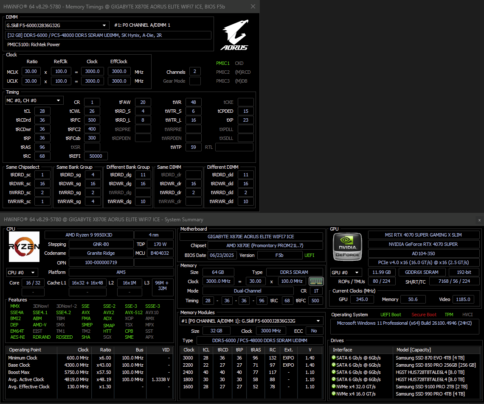Click the 64 GB memory size field
This screenshot has height=404, width=484.
pos(218,272)
